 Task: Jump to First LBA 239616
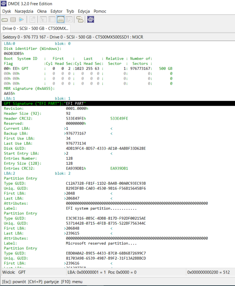[72, 263]
